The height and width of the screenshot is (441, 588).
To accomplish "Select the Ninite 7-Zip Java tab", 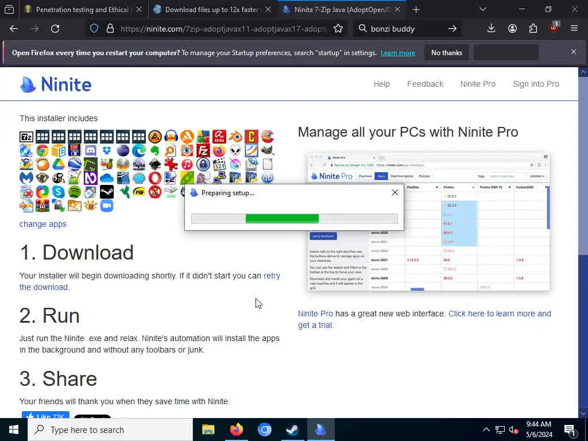I will pos(341,9).
